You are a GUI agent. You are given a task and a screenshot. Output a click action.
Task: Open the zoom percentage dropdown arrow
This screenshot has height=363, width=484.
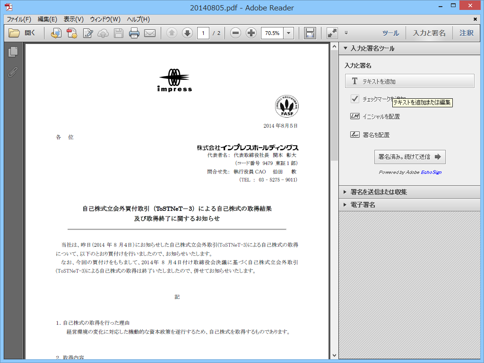click(289, 33)
